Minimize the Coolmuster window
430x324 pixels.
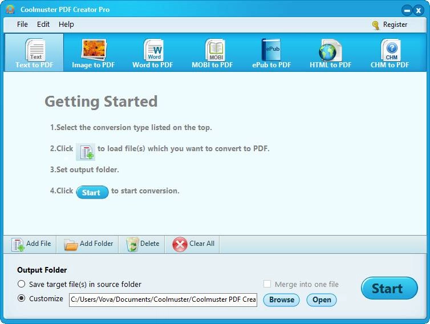407,10
